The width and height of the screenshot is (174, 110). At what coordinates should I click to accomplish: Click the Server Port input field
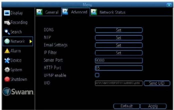(119, 60)
